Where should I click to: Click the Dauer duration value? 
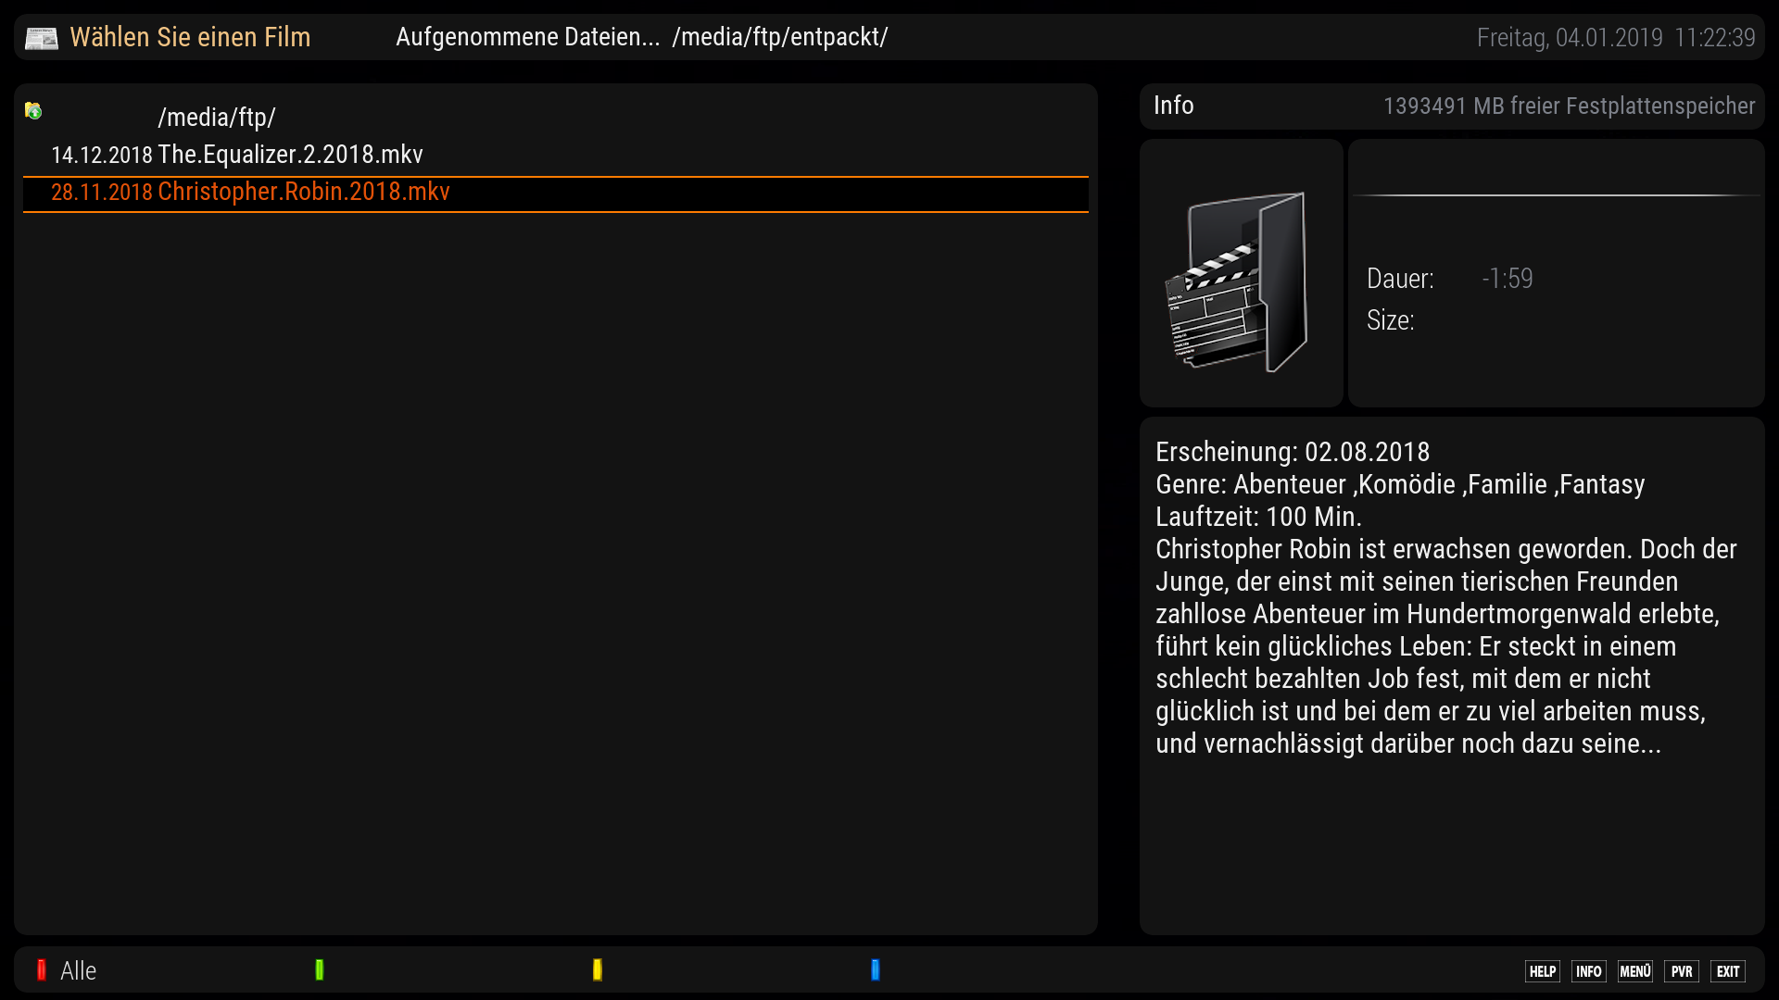point(1508,279)
